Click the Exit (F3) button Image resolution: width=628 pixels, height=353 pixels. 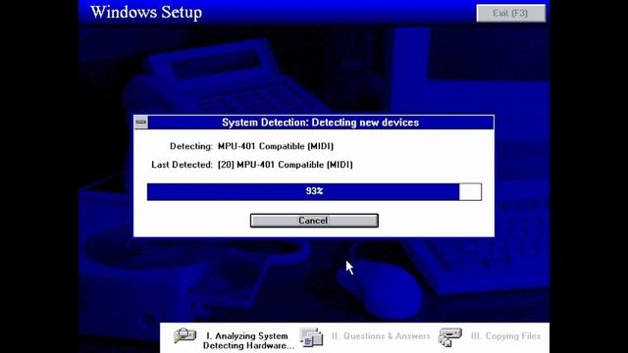510,13
